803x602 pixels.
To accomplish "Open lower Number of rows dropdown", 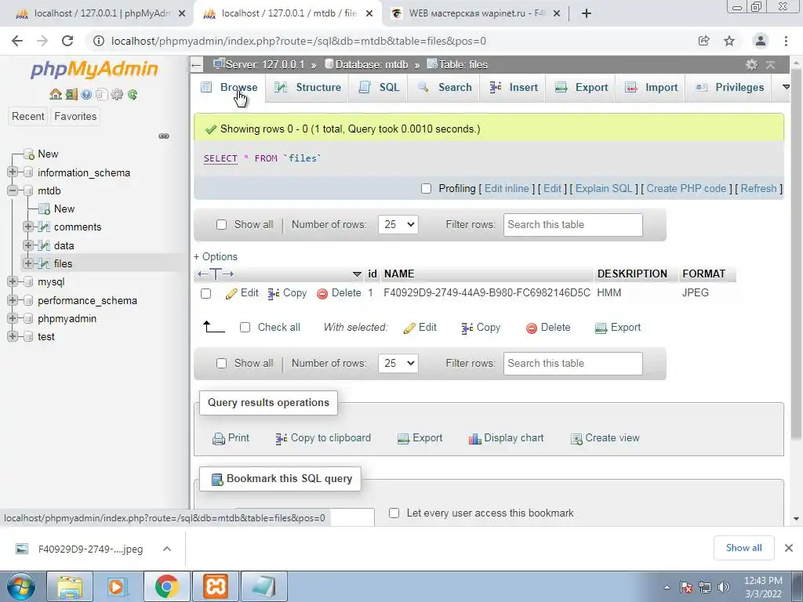I will click(398, 364).
